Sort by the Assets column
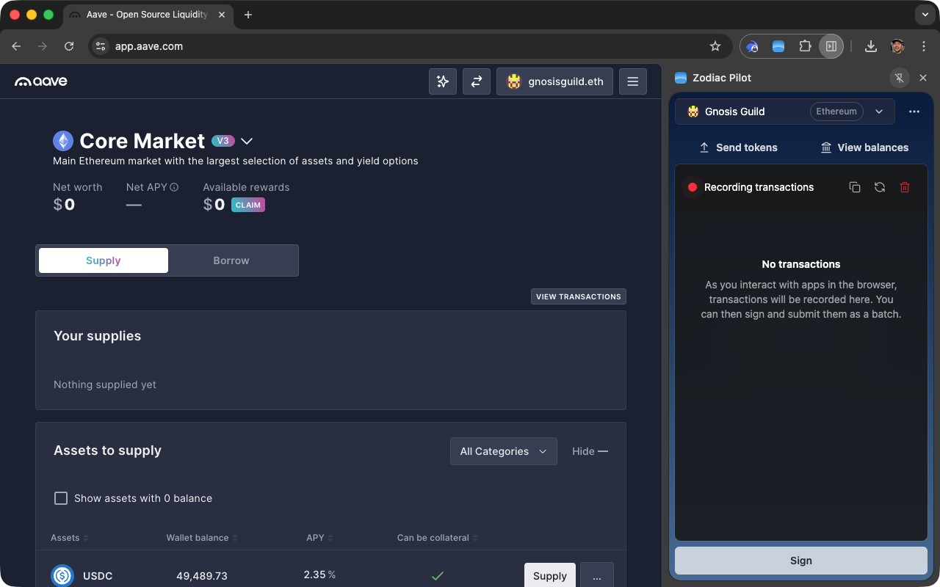 70,538
